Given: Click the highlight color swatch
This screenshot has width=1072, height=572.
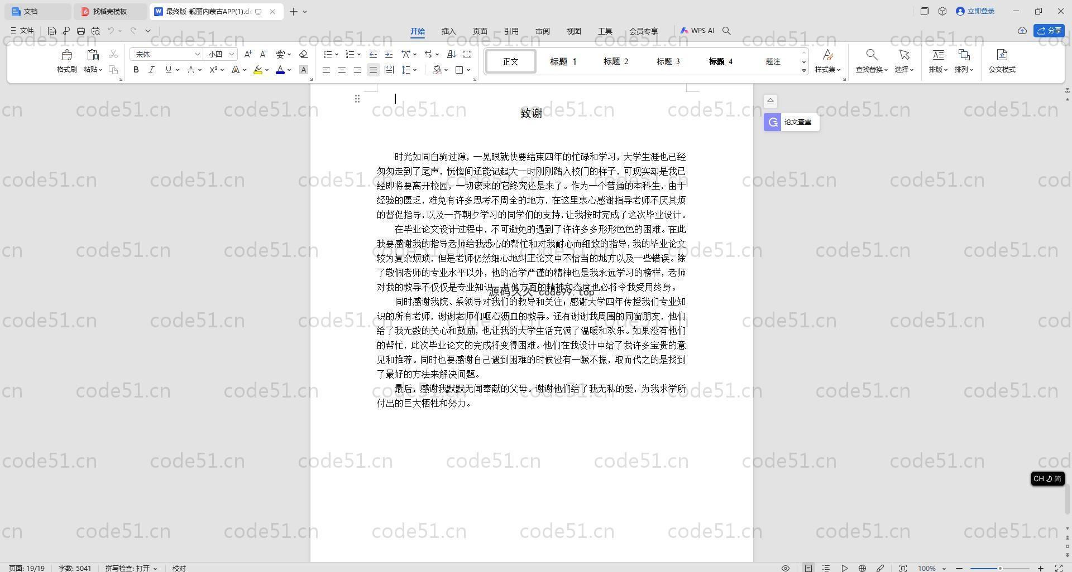Looking at the screenshot, I should [257, 70].
